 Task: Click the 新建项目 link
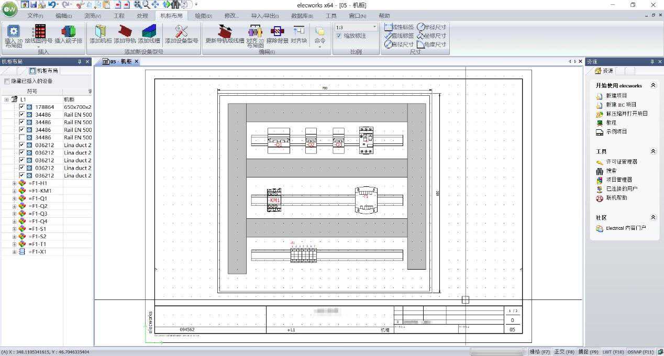point(616,96)
